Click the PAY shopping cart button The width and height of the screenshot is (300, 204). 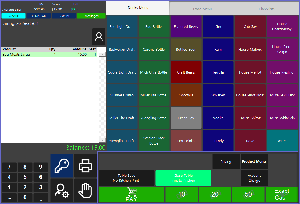click(x=131, y=194)
